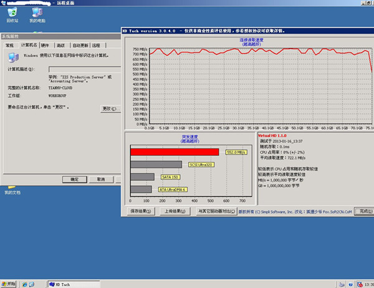Click the TIANNV-CLOUD computer name text
Screen dimensions: 374x288
pyautogui.click(x=60, y=88)
